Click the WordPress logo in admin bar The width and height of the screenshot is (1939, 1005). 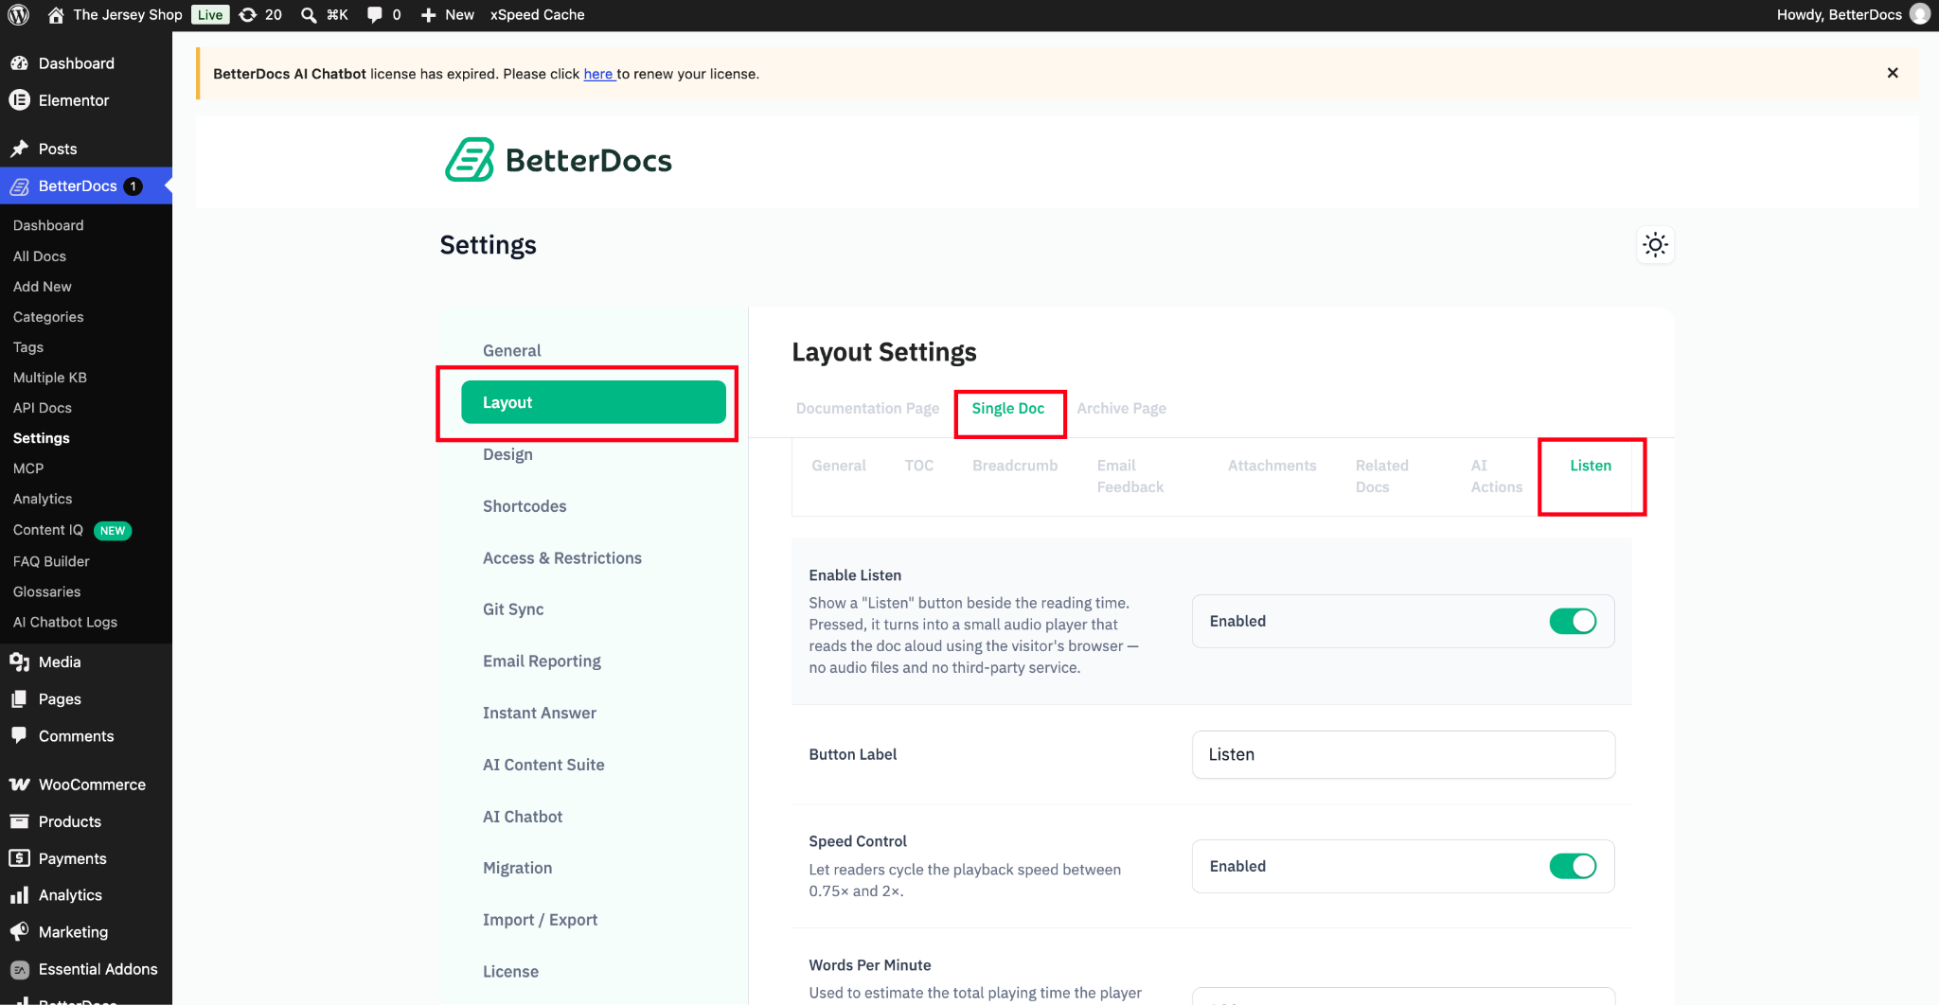(18, 14)
